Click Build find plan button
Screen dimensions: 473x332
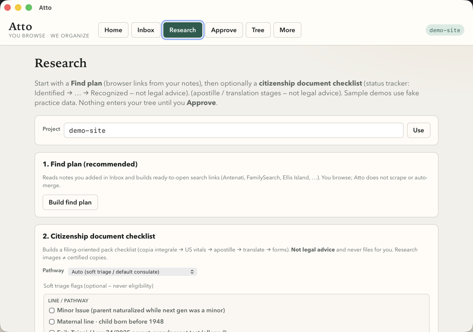coord(70,202)
